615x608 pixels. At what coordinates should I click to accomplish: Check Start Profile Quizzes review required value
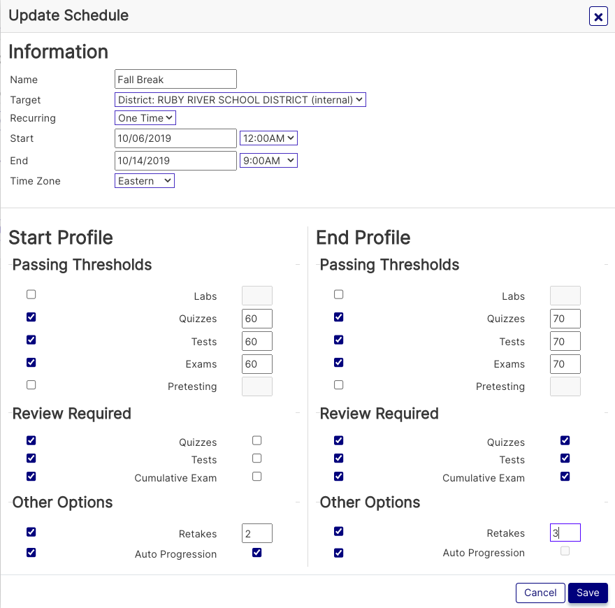pos(257,441)
